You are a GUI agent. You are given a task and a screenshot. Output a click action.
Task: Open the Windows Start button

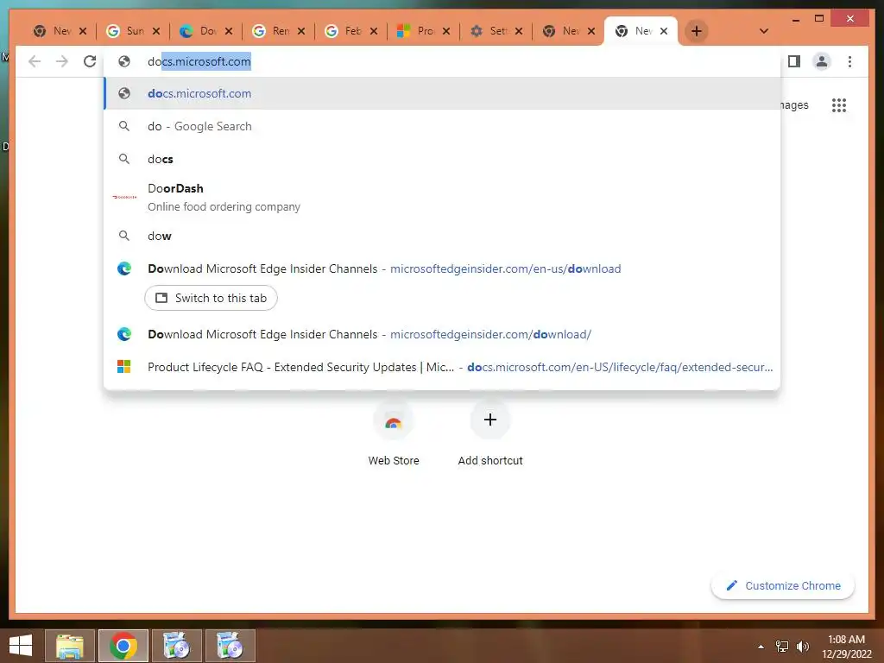(x=21, y=646)
